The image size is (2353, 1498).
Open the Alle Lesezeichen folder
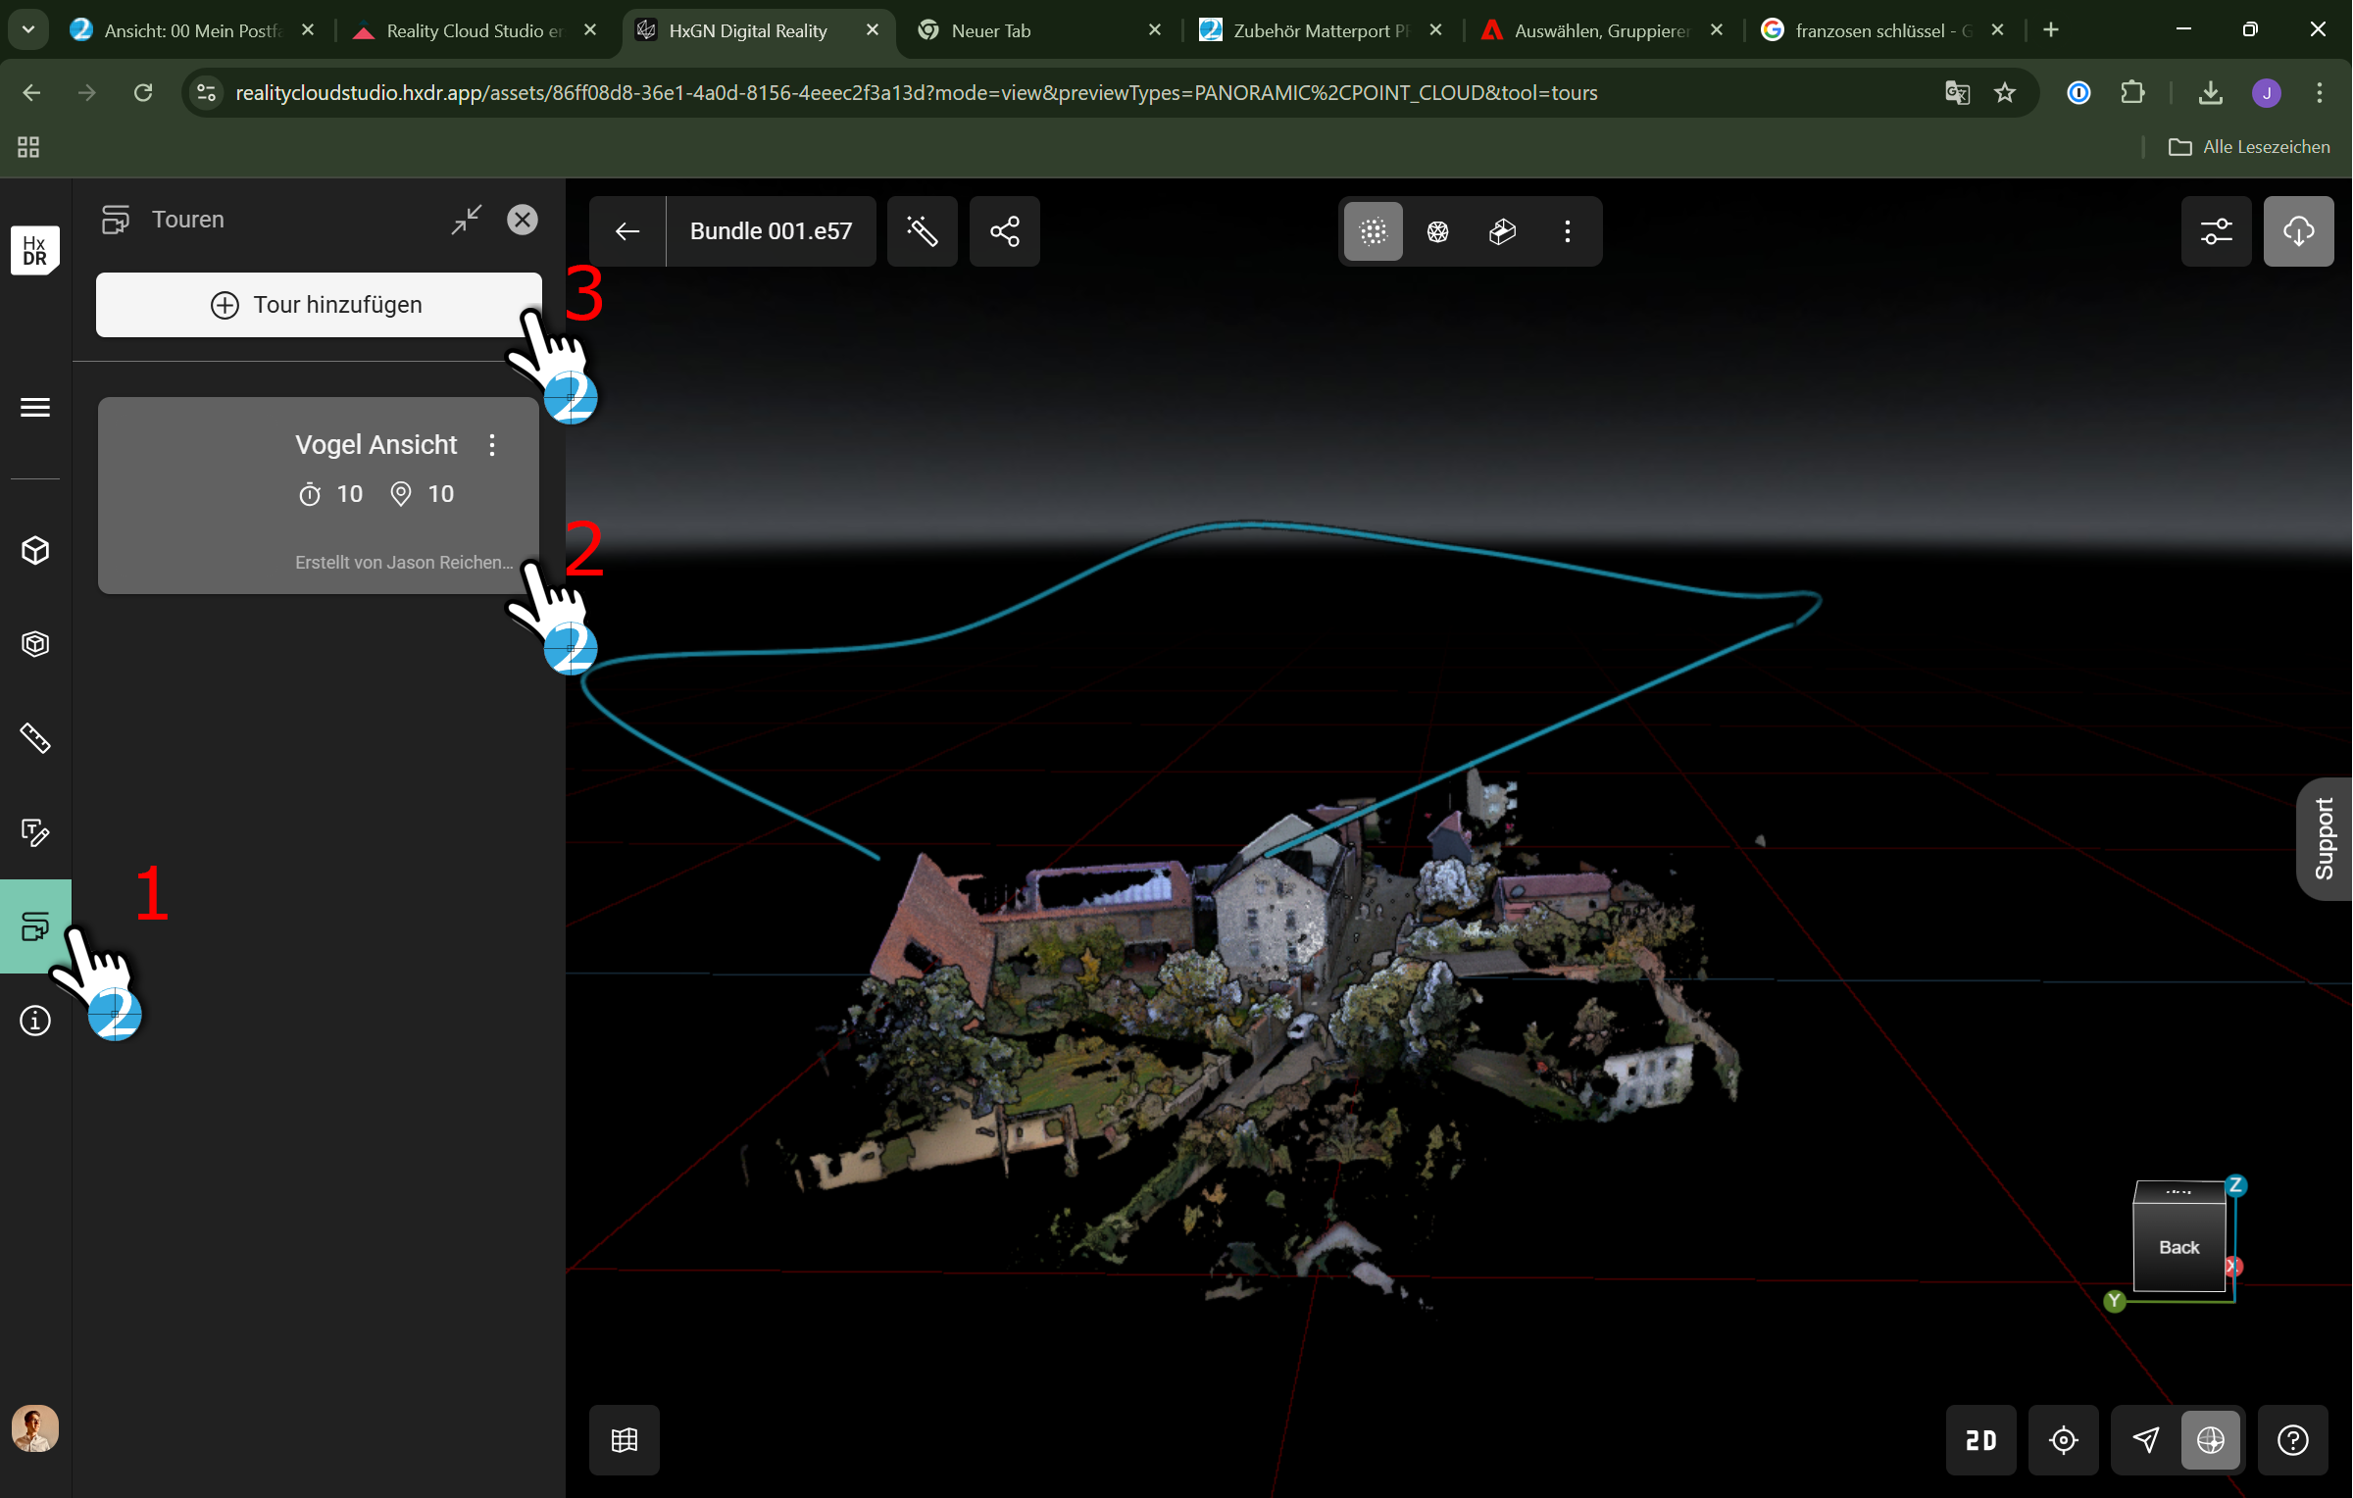(x=2249, y=147)
